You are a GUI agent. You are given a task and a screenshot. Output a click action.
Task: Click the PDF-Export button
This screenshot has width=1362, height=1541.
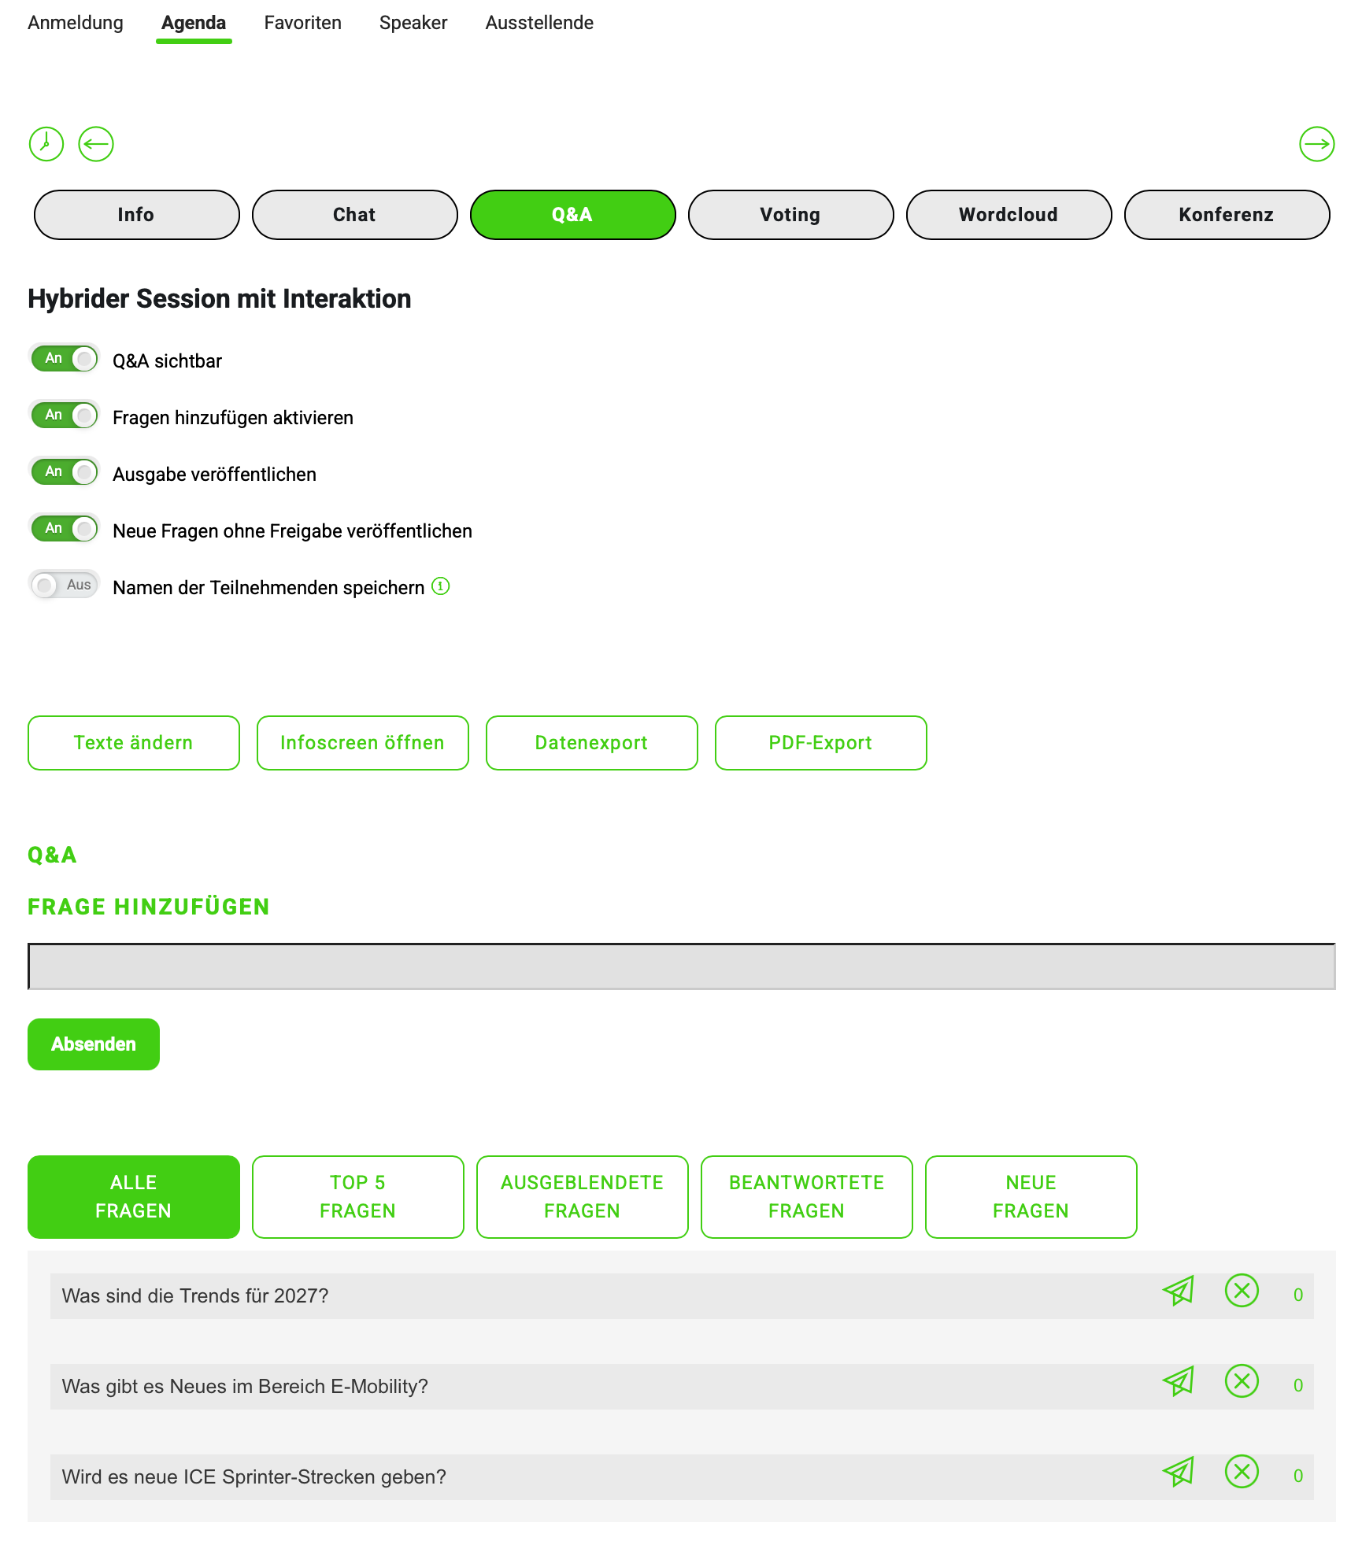pyautogui.click(x=821, y=743)
